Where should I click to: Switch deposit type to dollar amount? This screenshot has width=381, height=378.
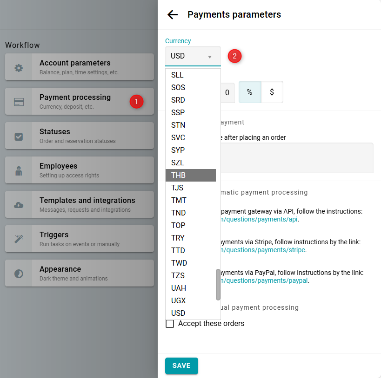tap(272, 92)
